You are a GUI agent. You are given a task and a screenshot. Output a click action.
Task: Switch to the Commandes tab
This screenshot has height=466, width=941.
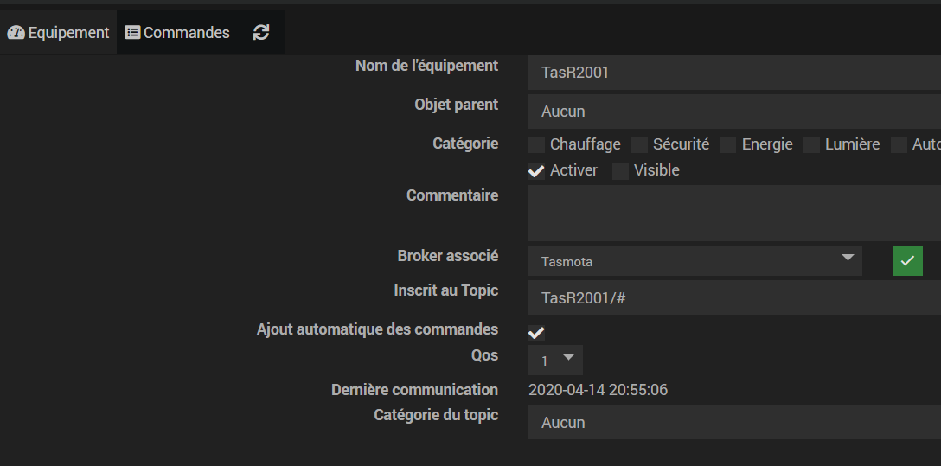pyautogui.click(x=177, y=33)
